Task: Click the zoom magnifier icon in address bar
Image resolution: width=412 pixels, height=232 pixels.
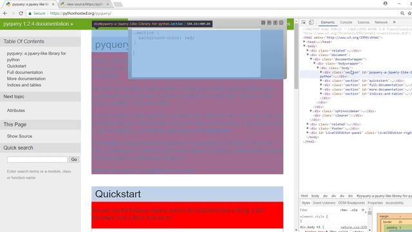Action: point(402,13)
